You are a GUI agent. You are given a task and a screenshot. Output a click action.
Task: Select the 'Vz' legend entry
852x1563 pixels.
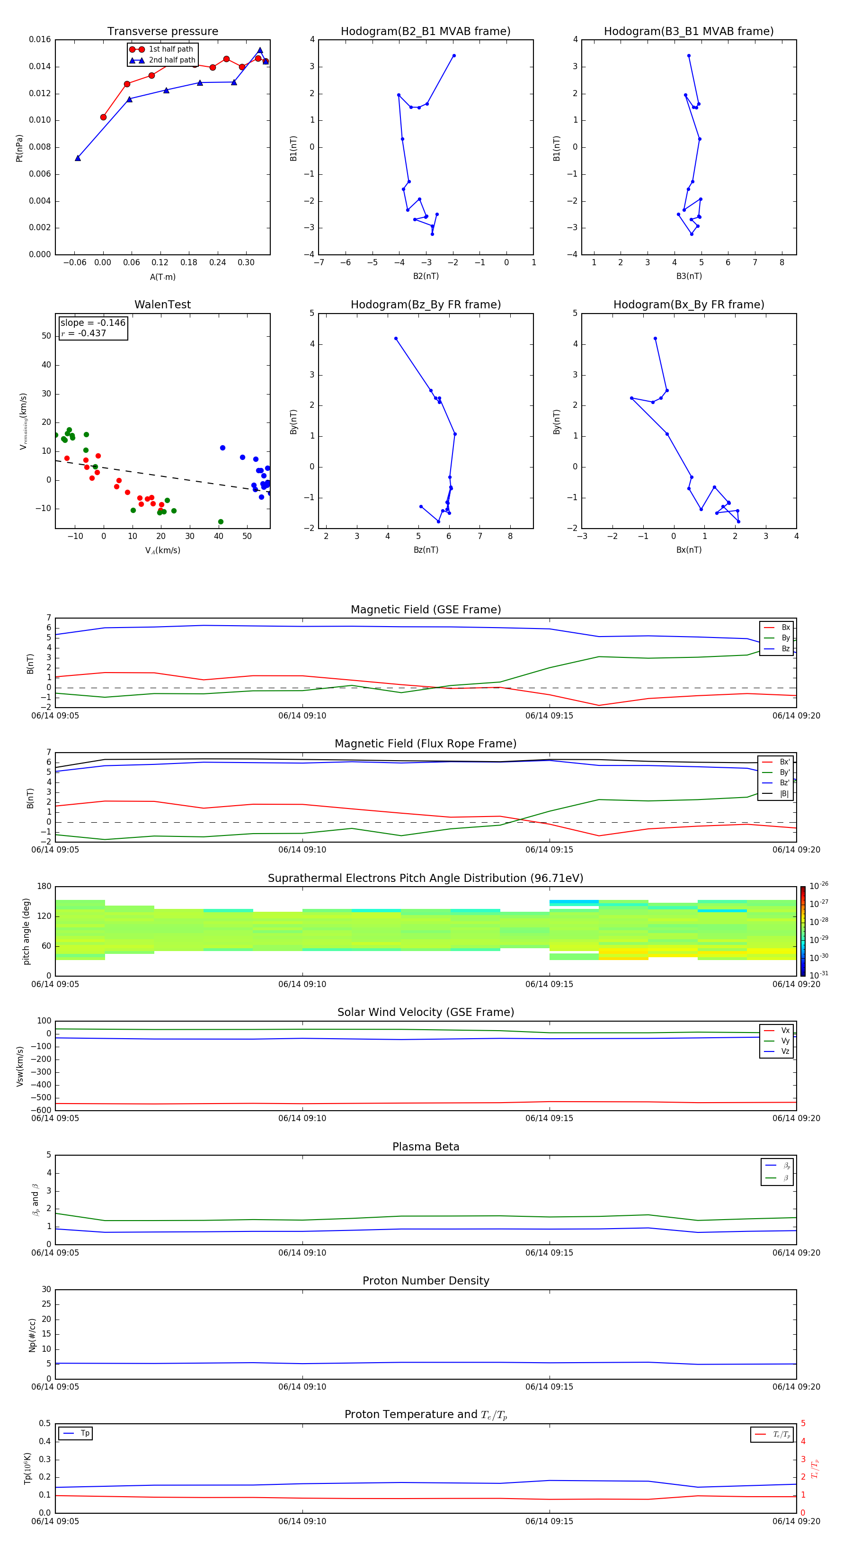click(777, 1051)
